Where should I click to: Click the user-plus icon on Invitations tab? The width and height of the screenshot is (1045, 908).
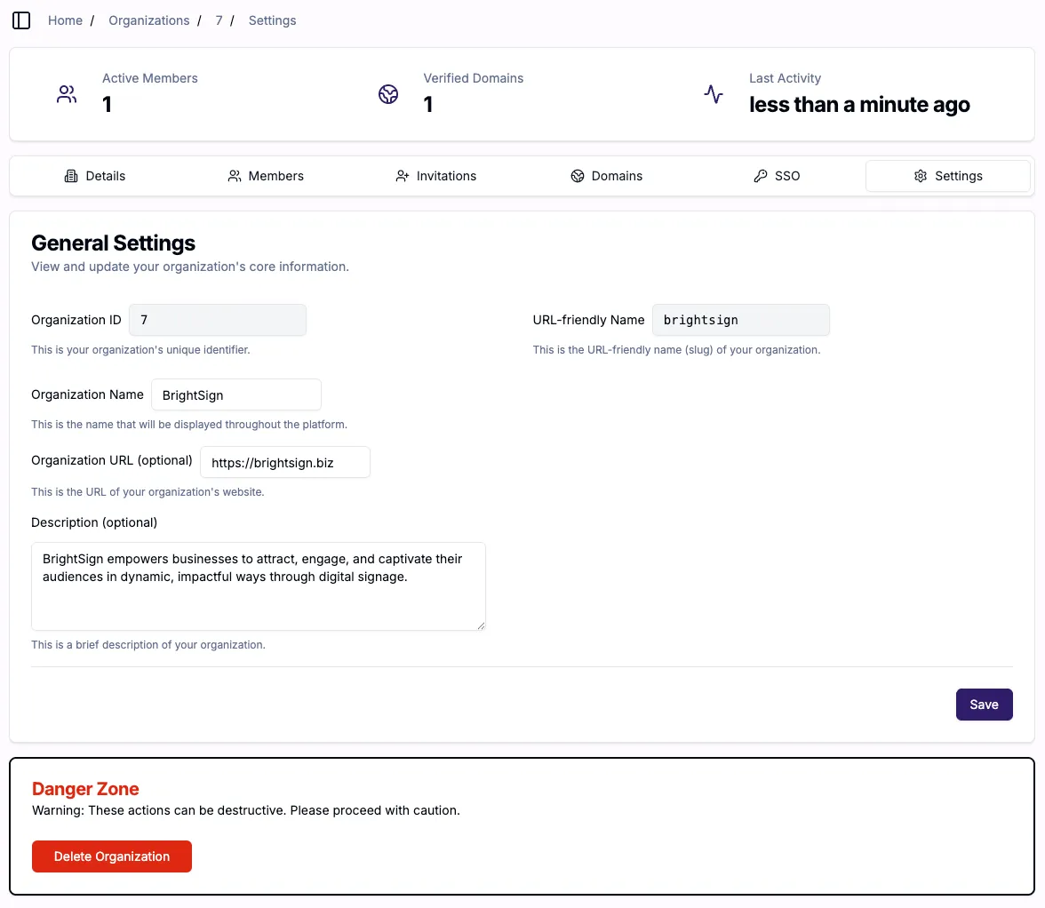pos(402,176)
